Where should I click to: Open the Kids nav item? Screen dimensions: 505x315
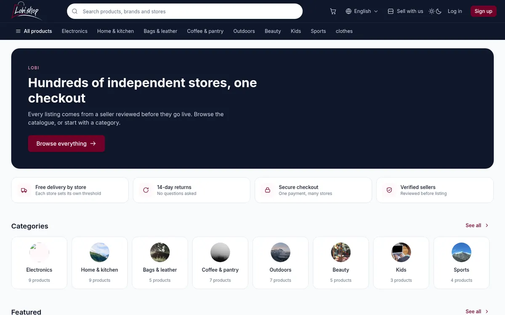click(296, 31)
